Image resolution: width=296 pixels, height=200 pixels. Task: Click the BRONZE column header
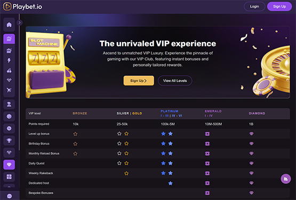[x=80, y=113]
